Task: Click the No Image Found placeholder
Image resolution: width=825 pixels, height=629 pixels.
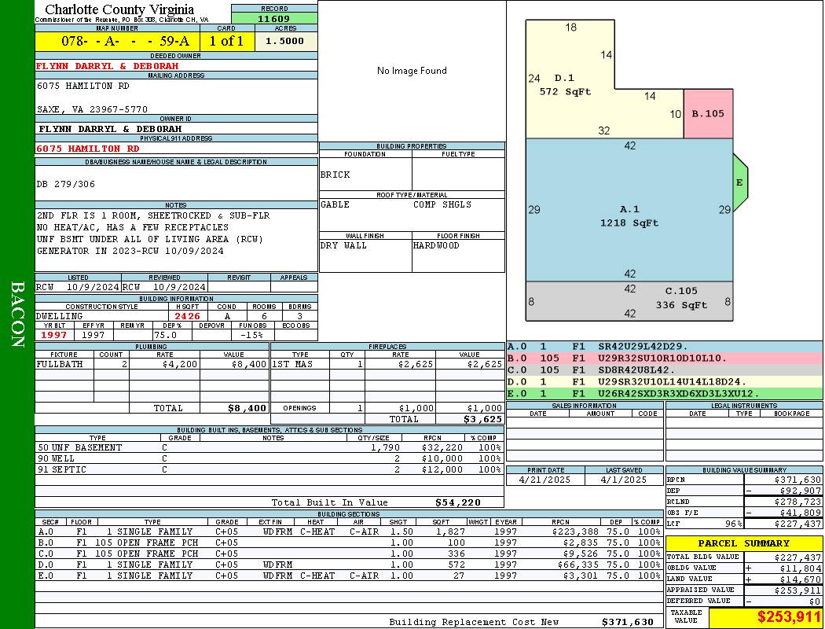Action: coord(412,71)
